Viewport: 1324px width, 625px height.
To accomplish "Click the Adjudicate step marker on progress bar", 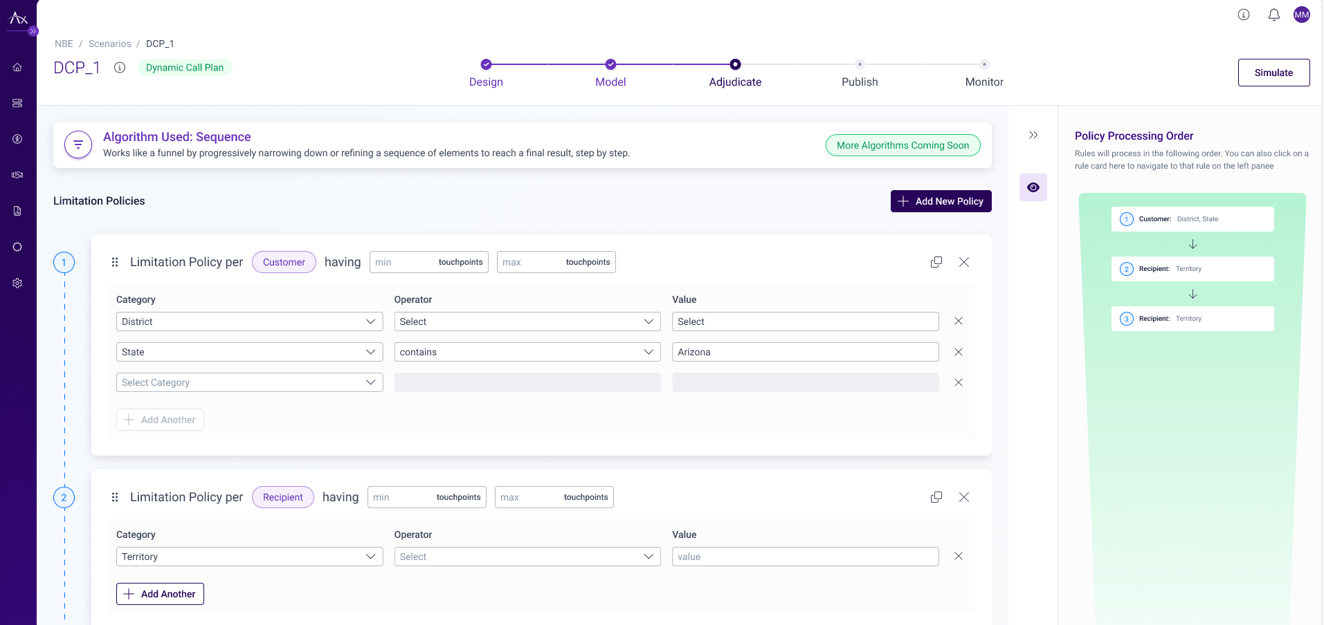I will (734, 64).
